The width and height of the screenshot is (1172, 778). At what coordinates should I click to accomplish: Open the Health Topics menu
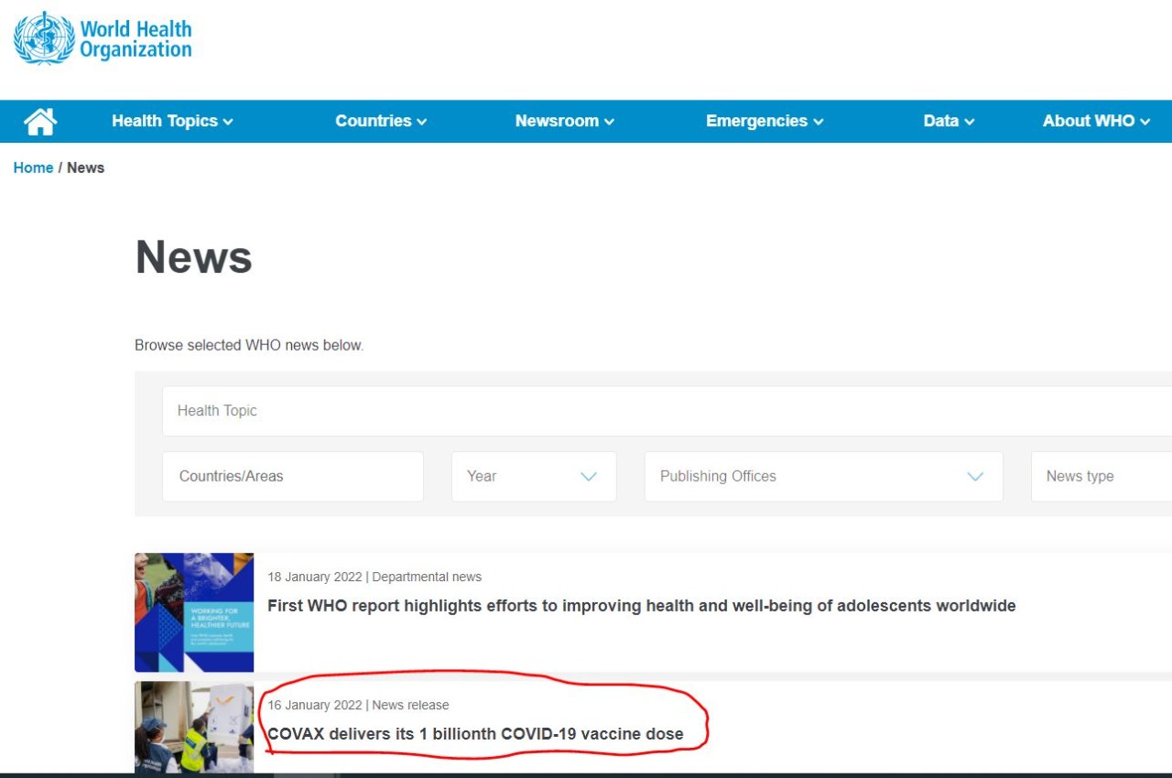pos(172,121)
